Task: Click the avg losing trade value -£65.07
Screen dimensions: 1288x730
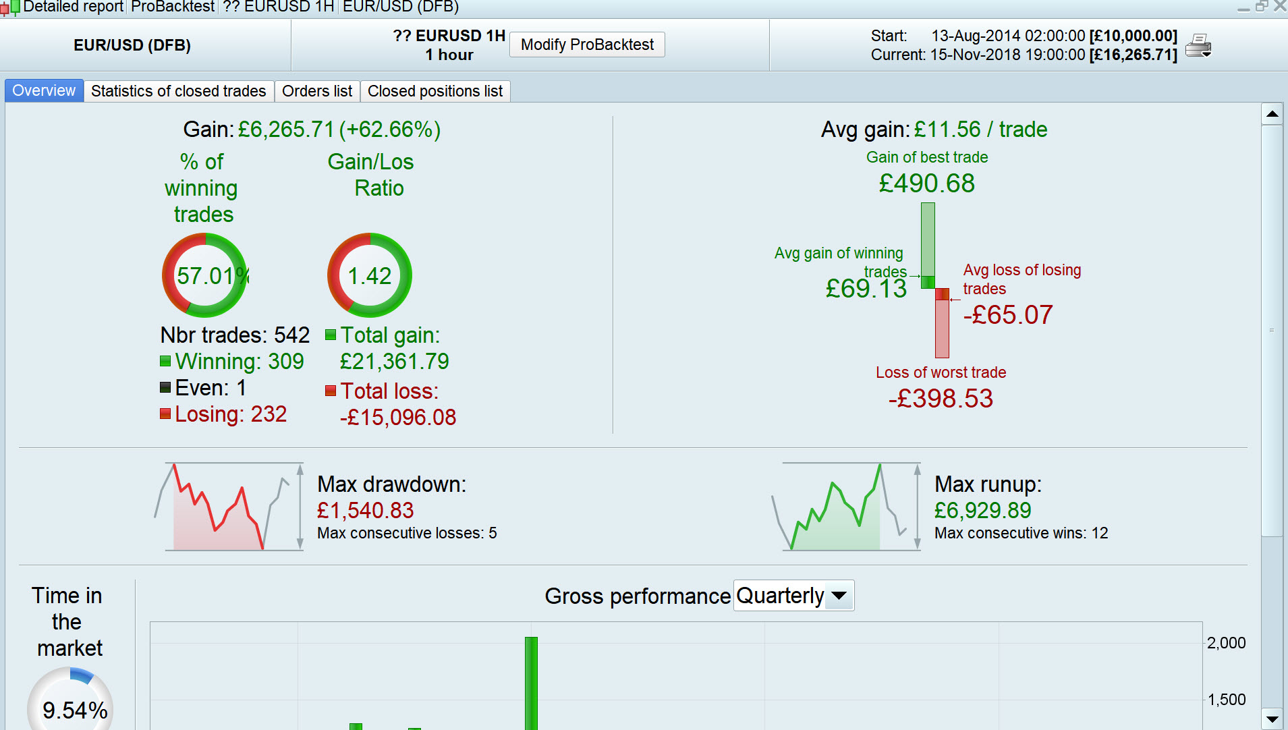Action: pyautogui.click(x=1008, y=315)
